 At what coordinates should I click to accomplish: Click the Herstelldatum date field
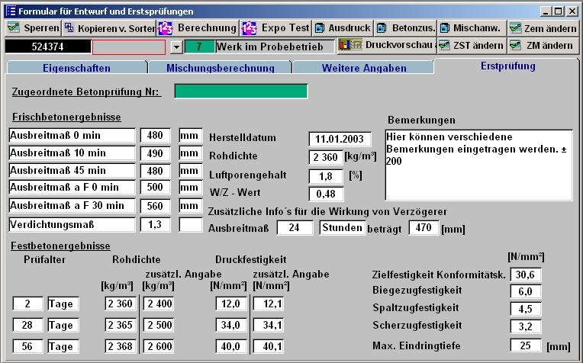tap(337, 139)
